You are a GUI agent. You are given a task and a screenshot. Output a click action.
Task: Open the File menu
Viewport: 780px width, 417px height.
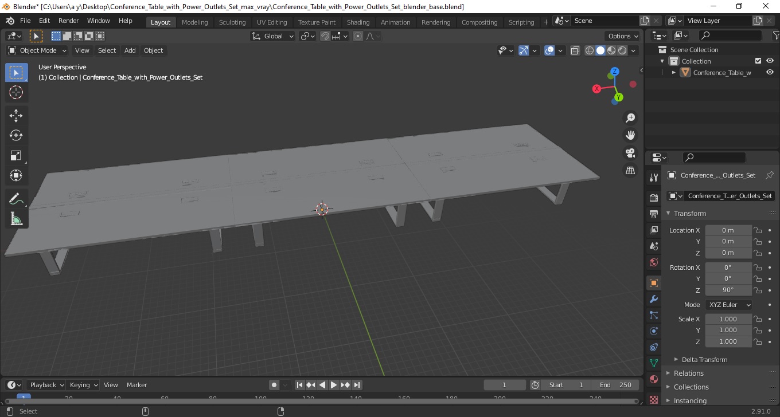(x=25, y=21)
